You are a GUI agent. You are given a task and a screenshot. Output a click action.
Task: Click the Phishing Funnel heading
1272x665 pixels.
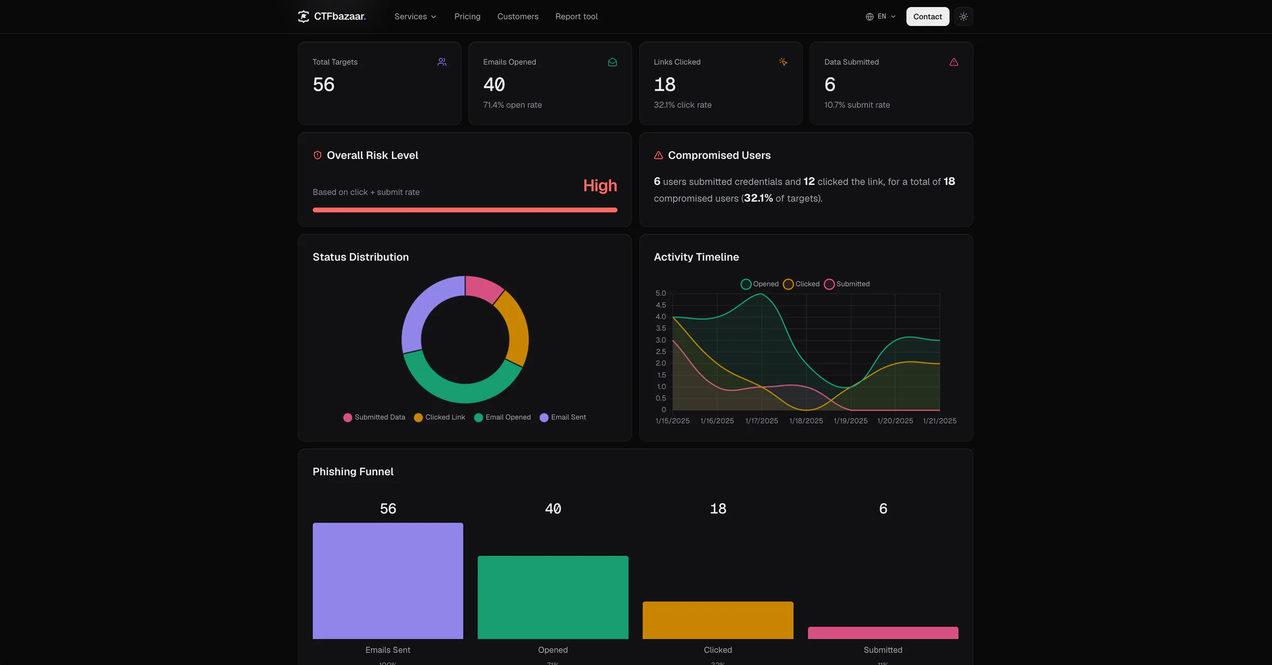[x=353, y=472]
